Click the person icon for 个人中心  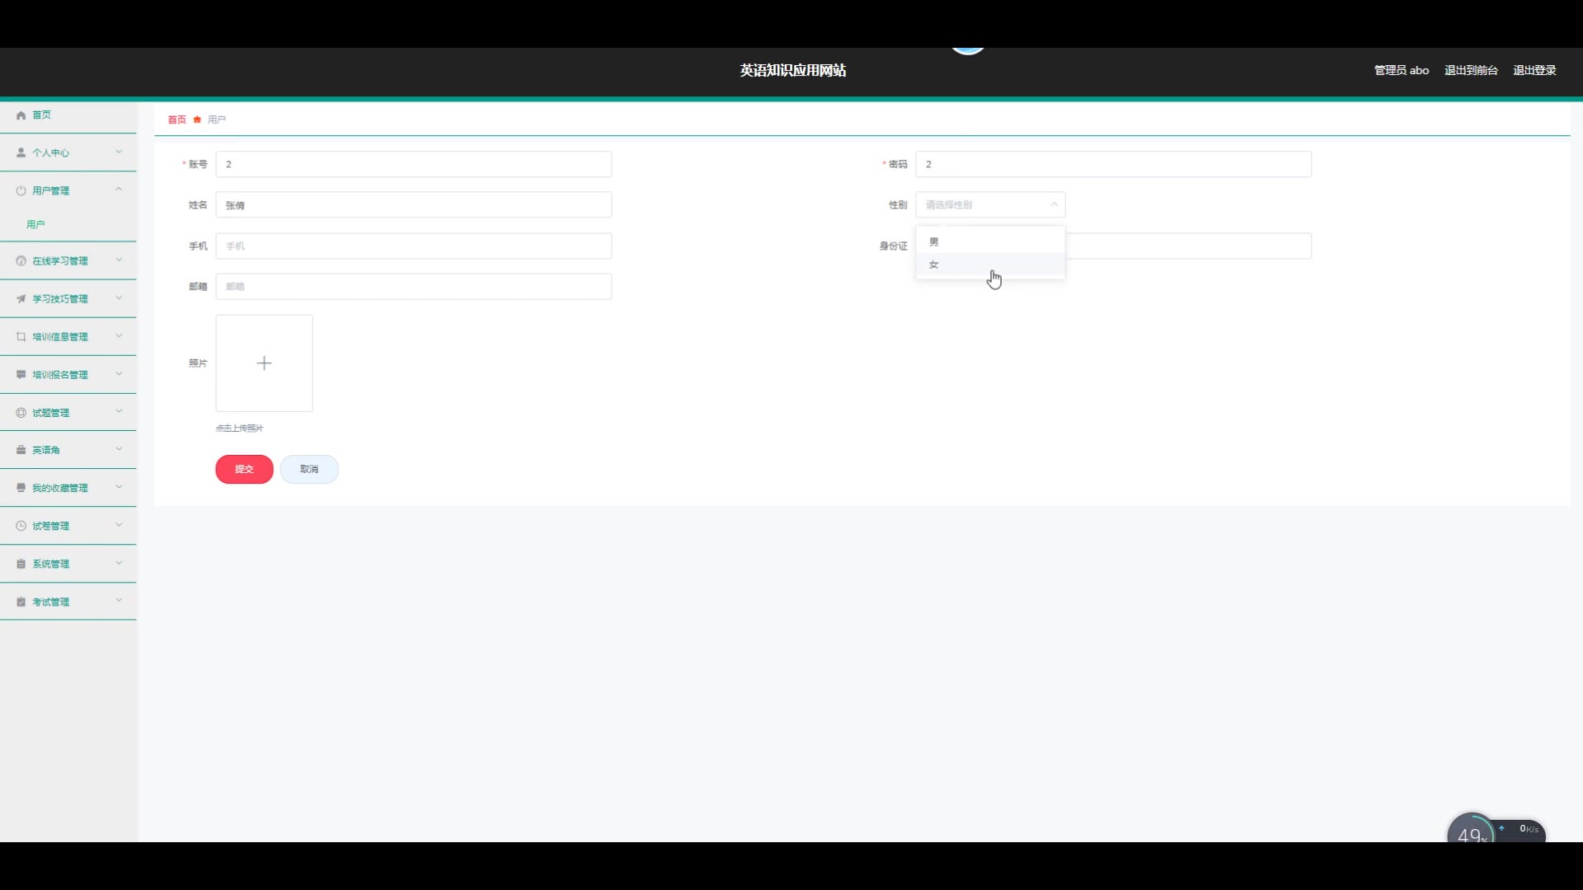[x=21, y=152]
